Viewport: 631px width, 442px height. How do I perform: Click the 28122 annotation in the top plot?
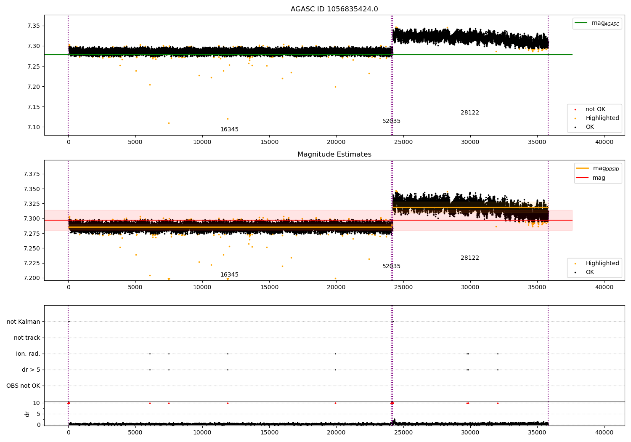[x=470, y=113]
